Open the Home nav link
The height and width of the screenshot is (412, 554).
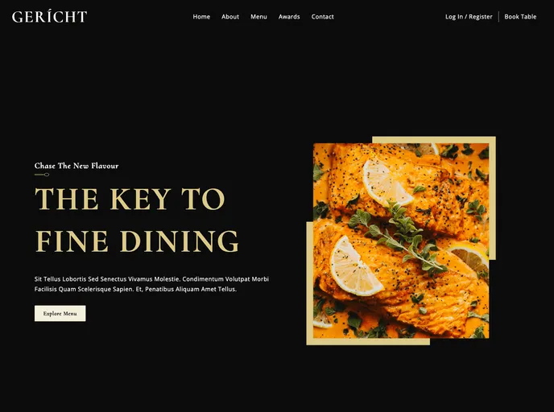point(201,17)
